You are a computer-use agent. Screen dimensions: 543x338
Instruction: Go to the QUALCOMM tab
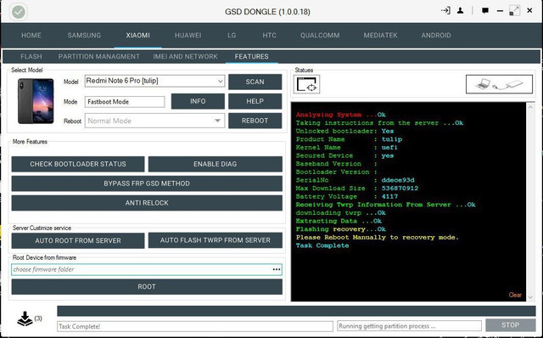(320, 36)
